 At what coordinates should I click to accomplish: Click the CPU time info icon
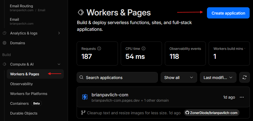click(x=143, y=48)
